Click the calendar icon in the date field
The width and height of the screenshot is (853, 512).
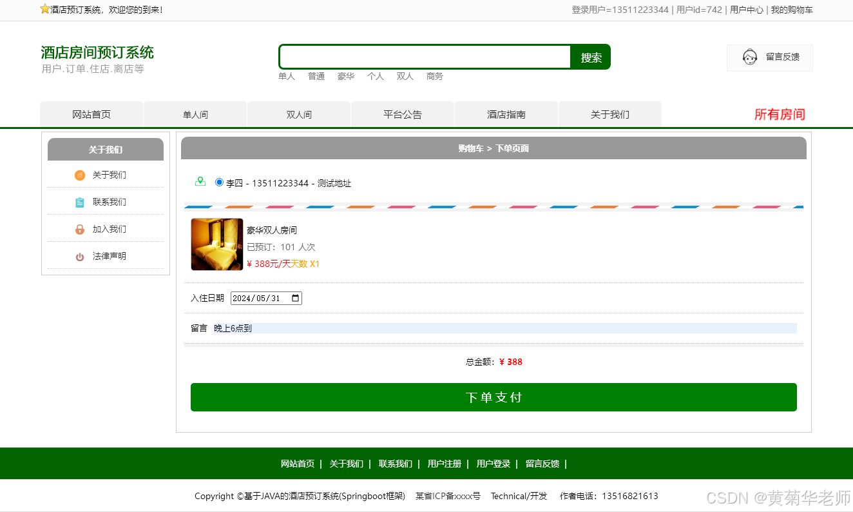click(294, 298)
